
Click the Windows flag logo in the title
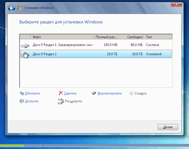click(x=19, y=8)
